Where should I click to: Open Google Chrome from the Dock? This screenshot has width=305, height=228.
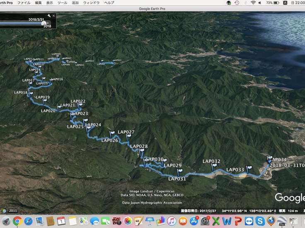[17, 221]
